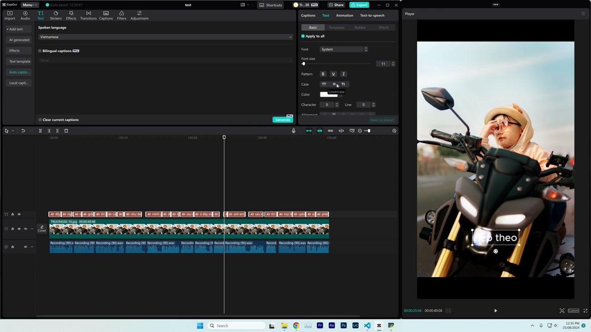591x332 pixels.
Task: Open the text color swatch
Action: click(329, 95)
